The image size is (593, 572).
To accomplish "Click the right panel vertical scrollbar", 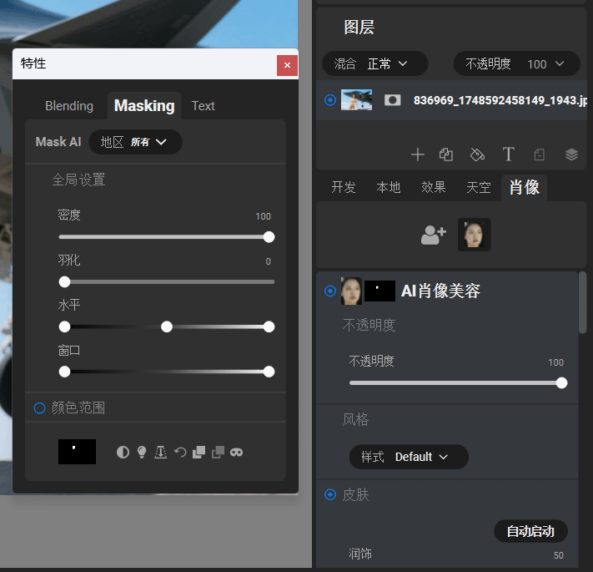I will 583,302.
